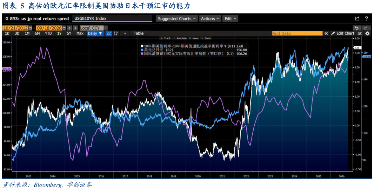This screenshot has width=374, height=190.
Task: Set range to 3D
Action: pos(17,33)
